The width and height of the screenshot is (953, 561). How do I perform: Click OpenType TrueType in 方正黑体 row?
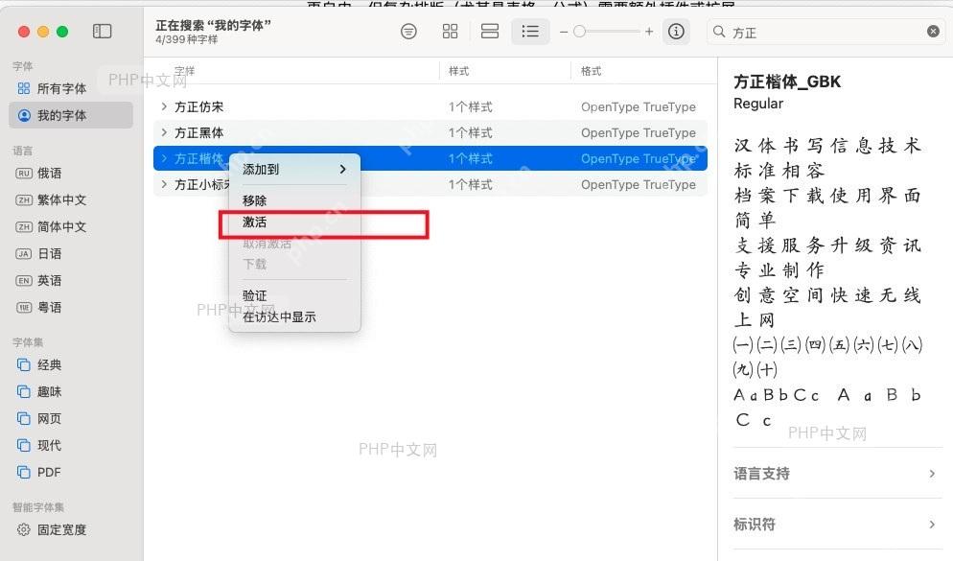tap(639, 132)
